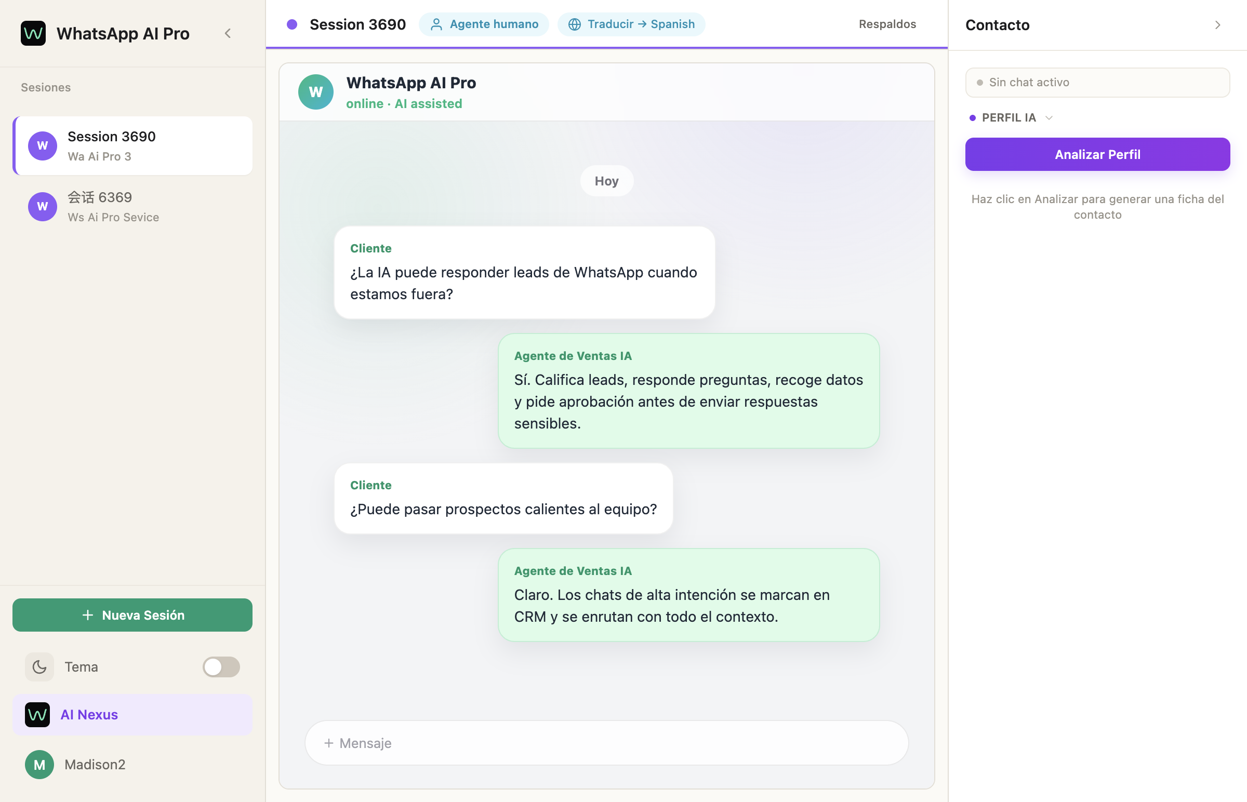The width and height of the screenshot is (1247, 802).
Task: Click the Analizar Perfil button
Action: [1097, 154]
